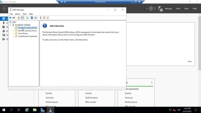
Task: Select IIS icon in Server Manager sidebar
Action: [4, 39]
